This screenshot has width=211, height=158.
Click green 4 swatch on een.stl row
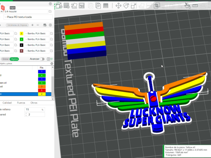point(42,83)
